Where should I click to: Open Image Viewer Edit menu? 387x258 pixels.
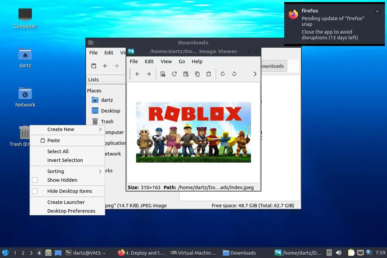click(149, 61)
